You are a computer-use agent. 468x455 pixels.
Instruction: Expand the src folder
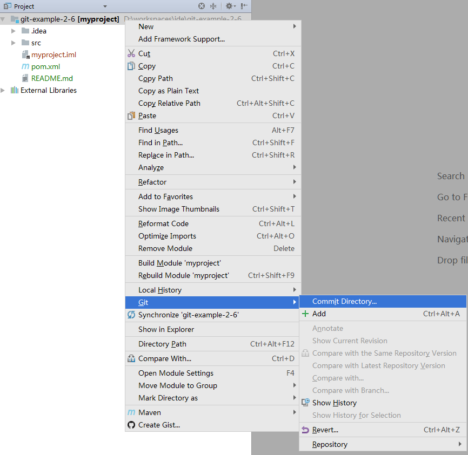point(13,43)
